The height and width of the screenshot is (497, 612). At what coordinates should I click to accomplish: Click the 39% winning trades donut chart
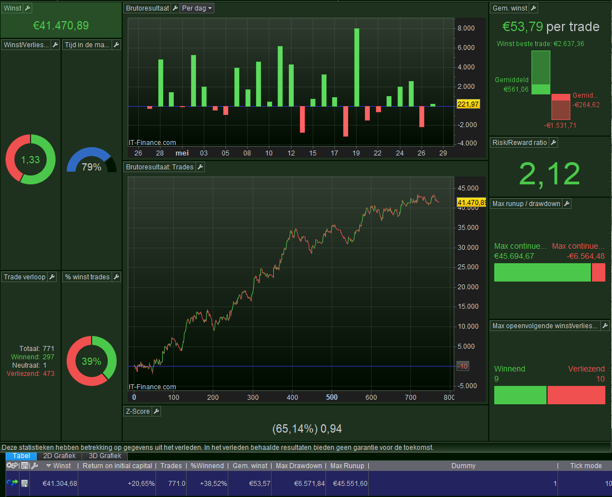91,361
